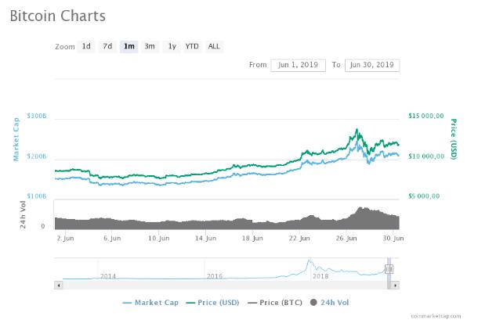Click the 2. Jun axis label

pos(65,238)
